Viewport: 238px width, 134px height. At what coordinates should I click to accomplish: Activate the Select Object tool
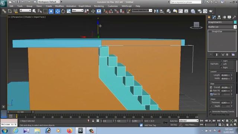coord(34,11)
